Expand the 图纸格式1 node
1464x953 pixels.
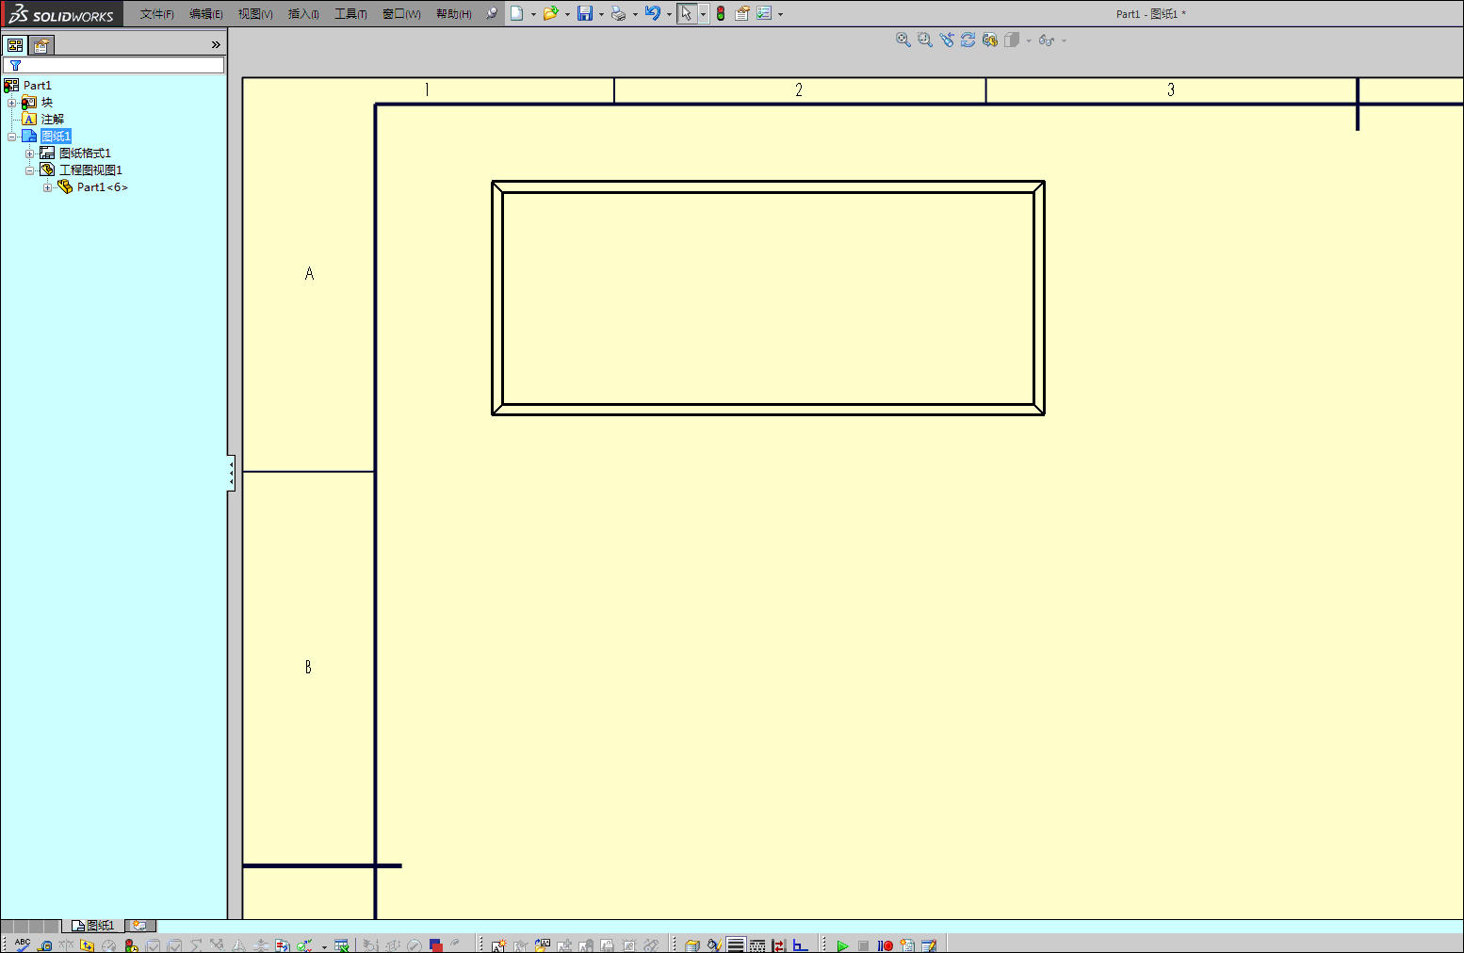click(29, 153)
